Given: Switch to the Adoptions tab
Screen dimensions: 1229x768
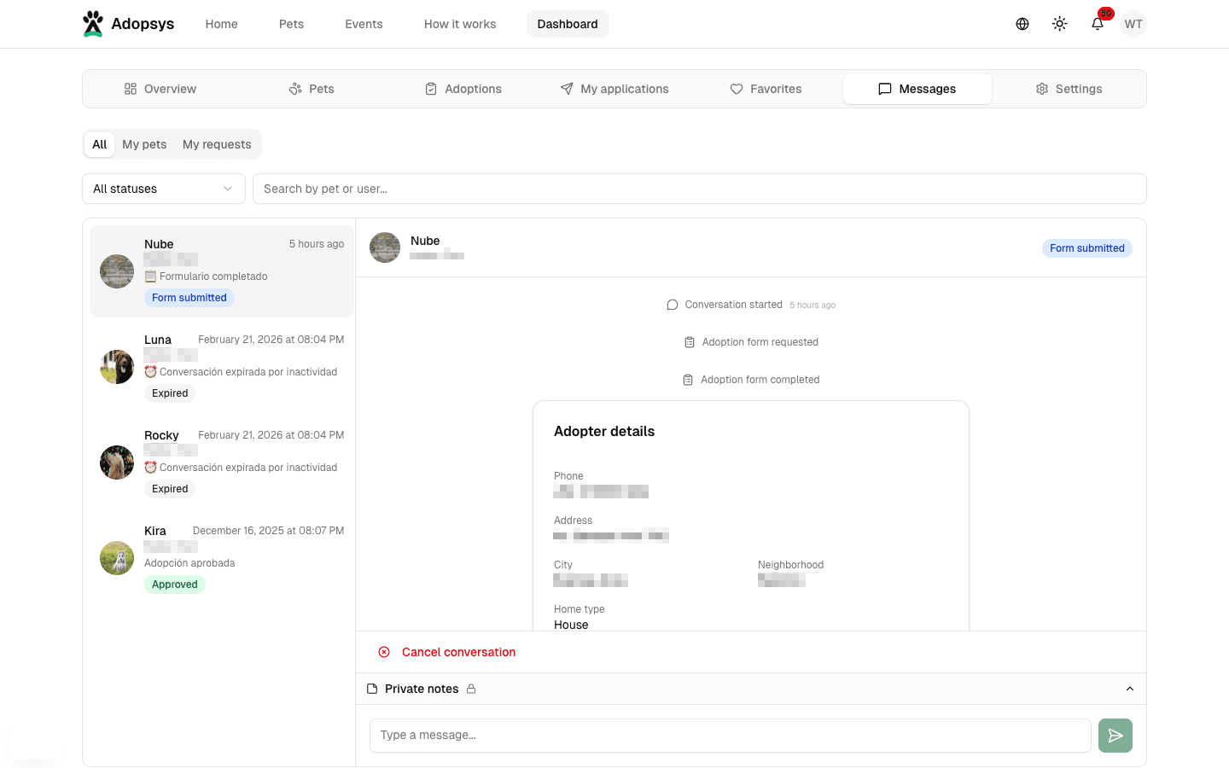Looking at the screenshot, I should pos(463,88).
